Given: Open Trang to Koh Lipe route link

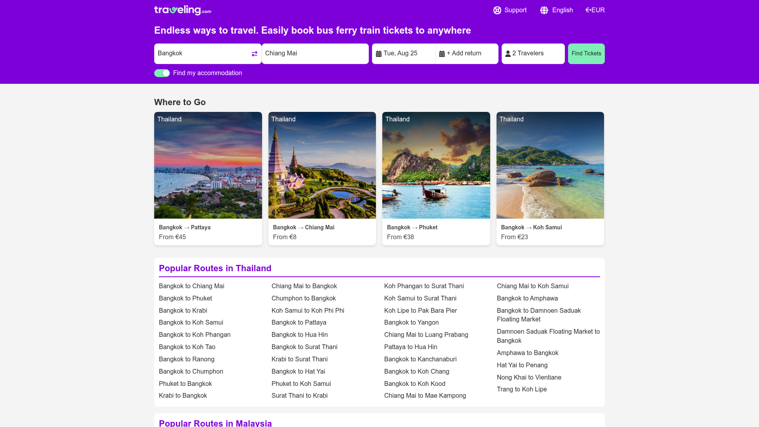Looking at the screenshot, I should coord(522,389).
